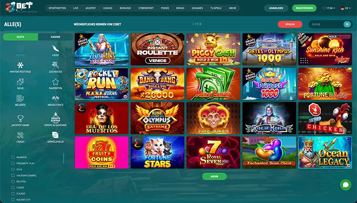The height and width of the screenshot is (203, 357).
Task: Open the Weekly Race flags icon
Action: [55, 99]
